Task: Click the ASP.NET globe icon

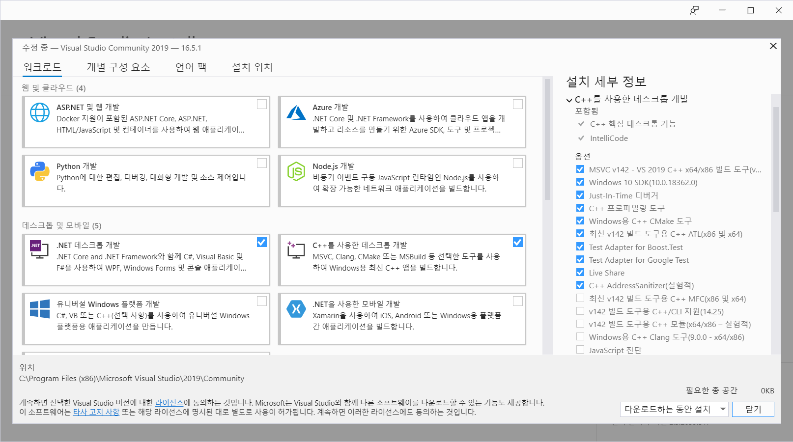Action: (x=40, y=112)
